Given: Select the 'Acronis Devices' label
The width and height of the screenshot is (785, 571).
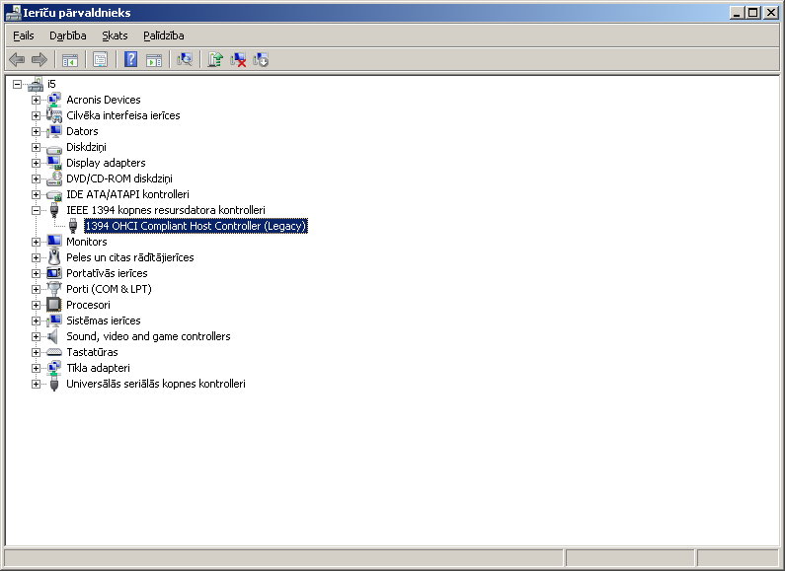Looking at the screenshot, I should pos(103,100).
